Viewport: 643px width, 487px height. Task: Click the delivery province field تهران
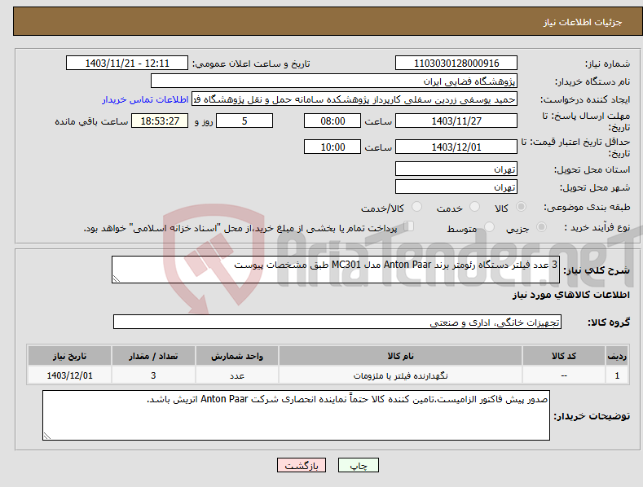(x=456, y=169)
